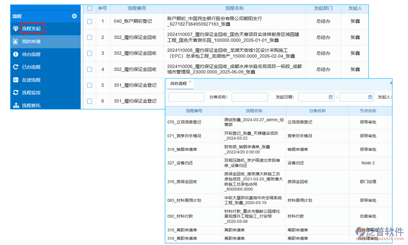408x245 pixels.
Task: Toggle the select-all checkbox in table header
Action: (89, 8)
